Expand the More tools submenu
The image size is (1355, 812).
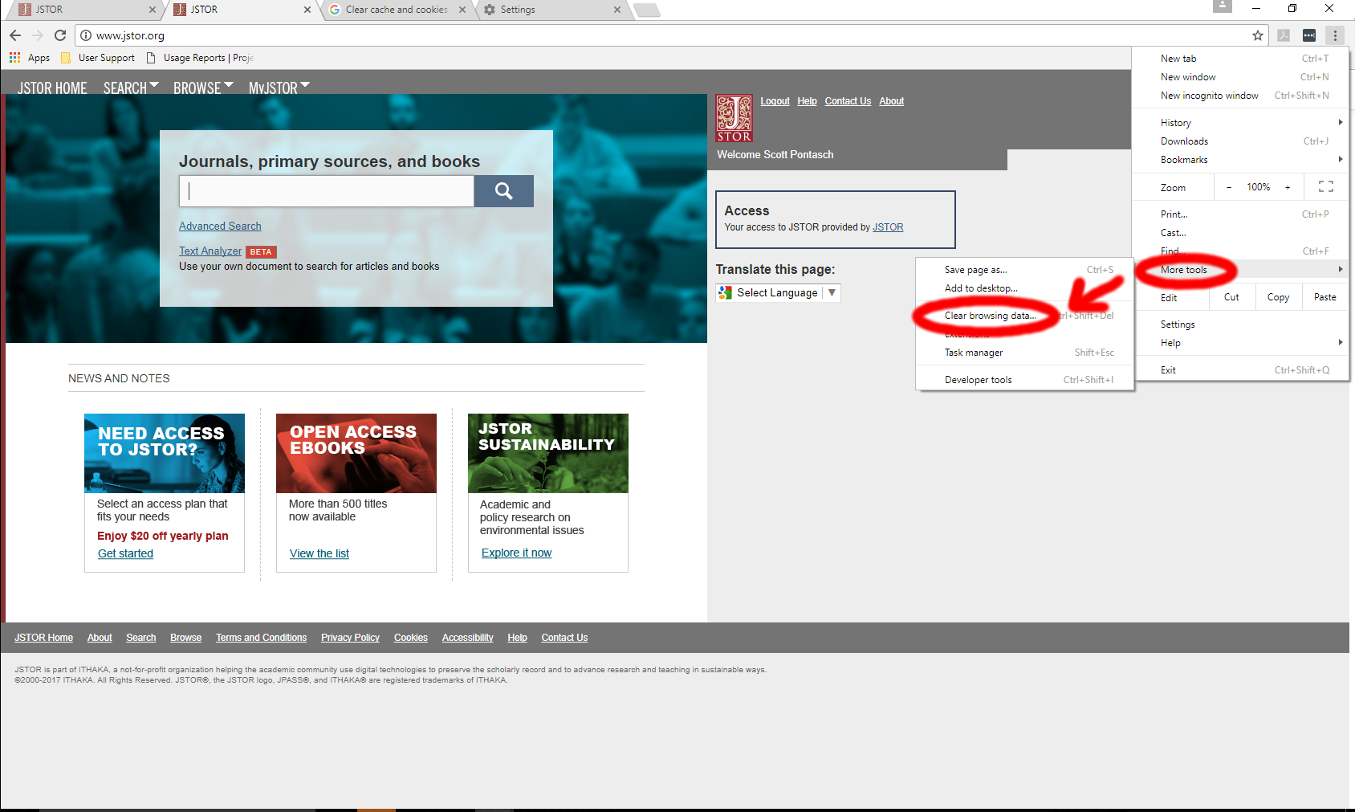pos(1241,270)
